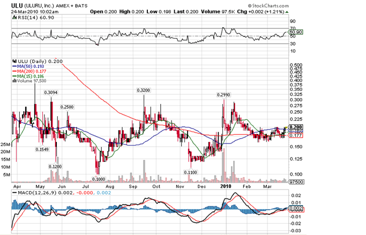
Task: Click the Volume 97.5K header value
Action: click(218, 12)
